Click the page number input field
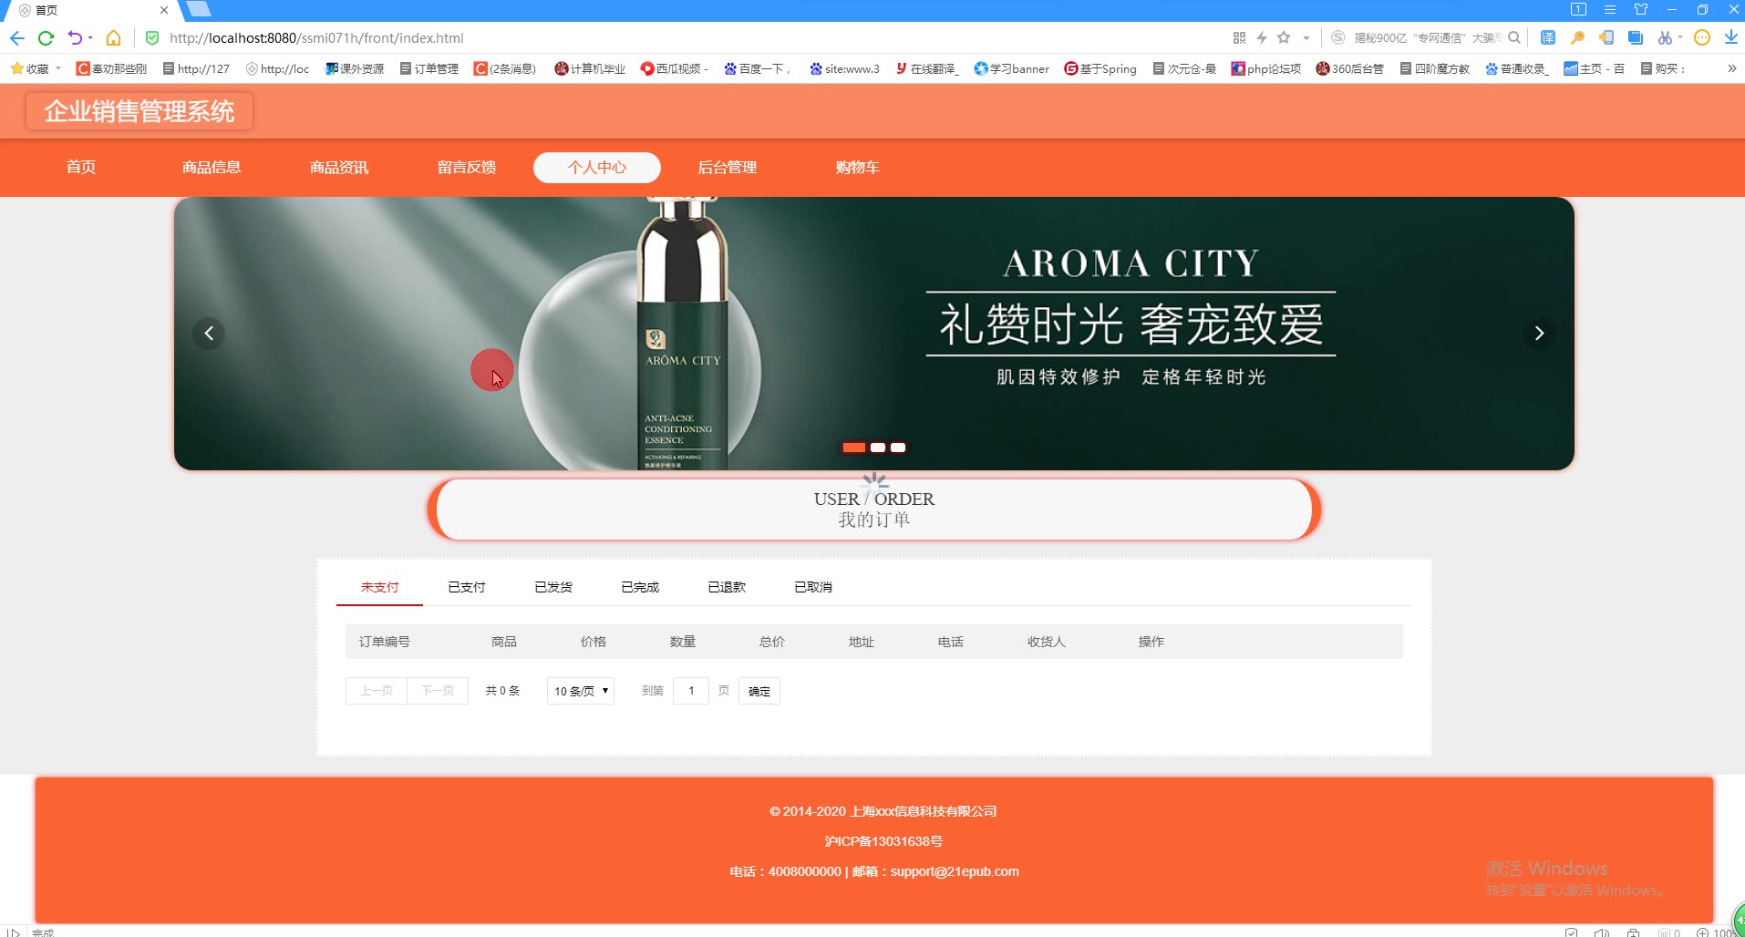The width and height of the screenshot is (1745, 937). 691,691
